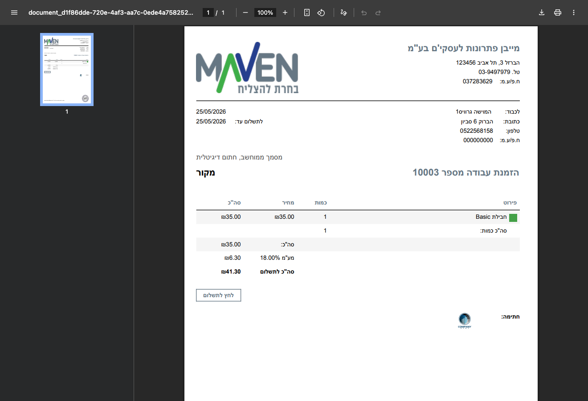Click the green Basic package swatch

tap(513, 217)
